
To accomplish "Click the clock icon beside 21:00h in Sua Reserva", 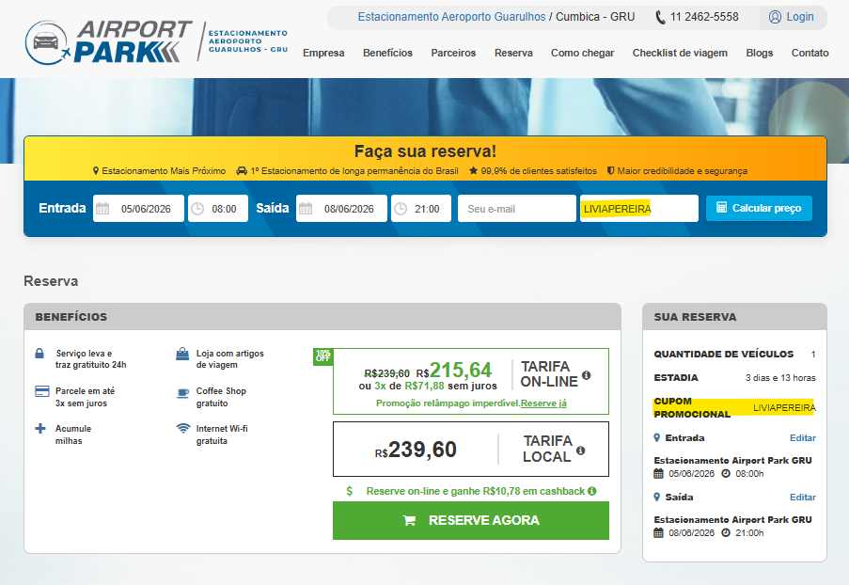I will click(726, 532).
